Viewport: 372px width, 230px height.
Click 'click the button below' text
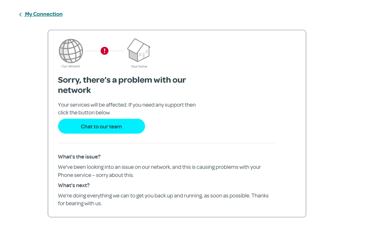coord(84,113)
